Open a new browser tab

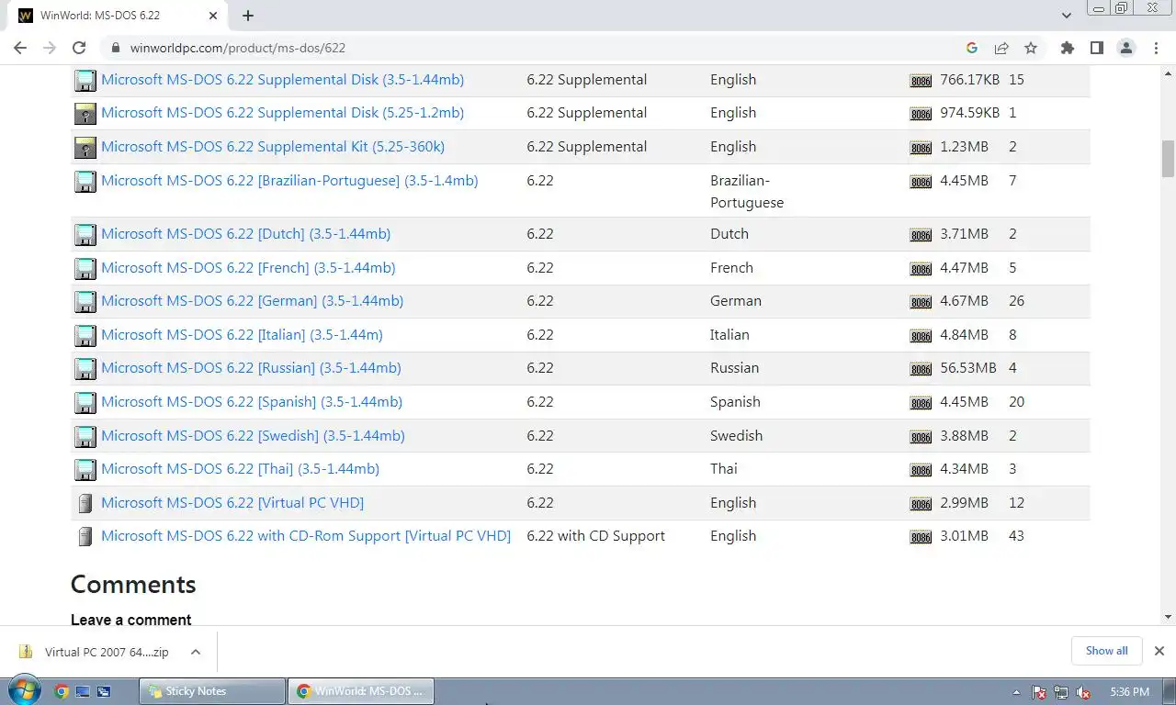248,16
